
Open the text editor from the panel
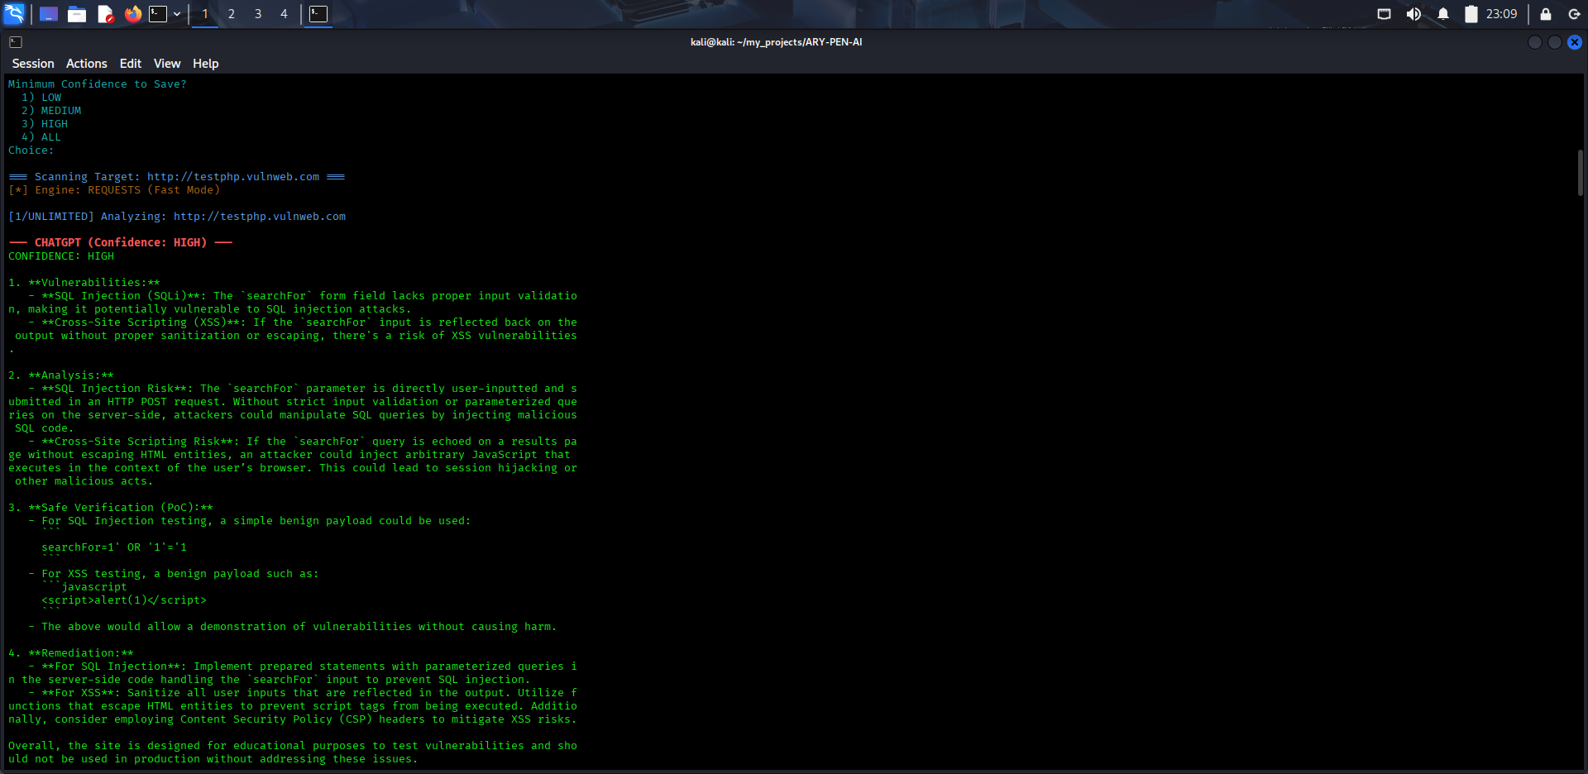[x=106, y=14]
